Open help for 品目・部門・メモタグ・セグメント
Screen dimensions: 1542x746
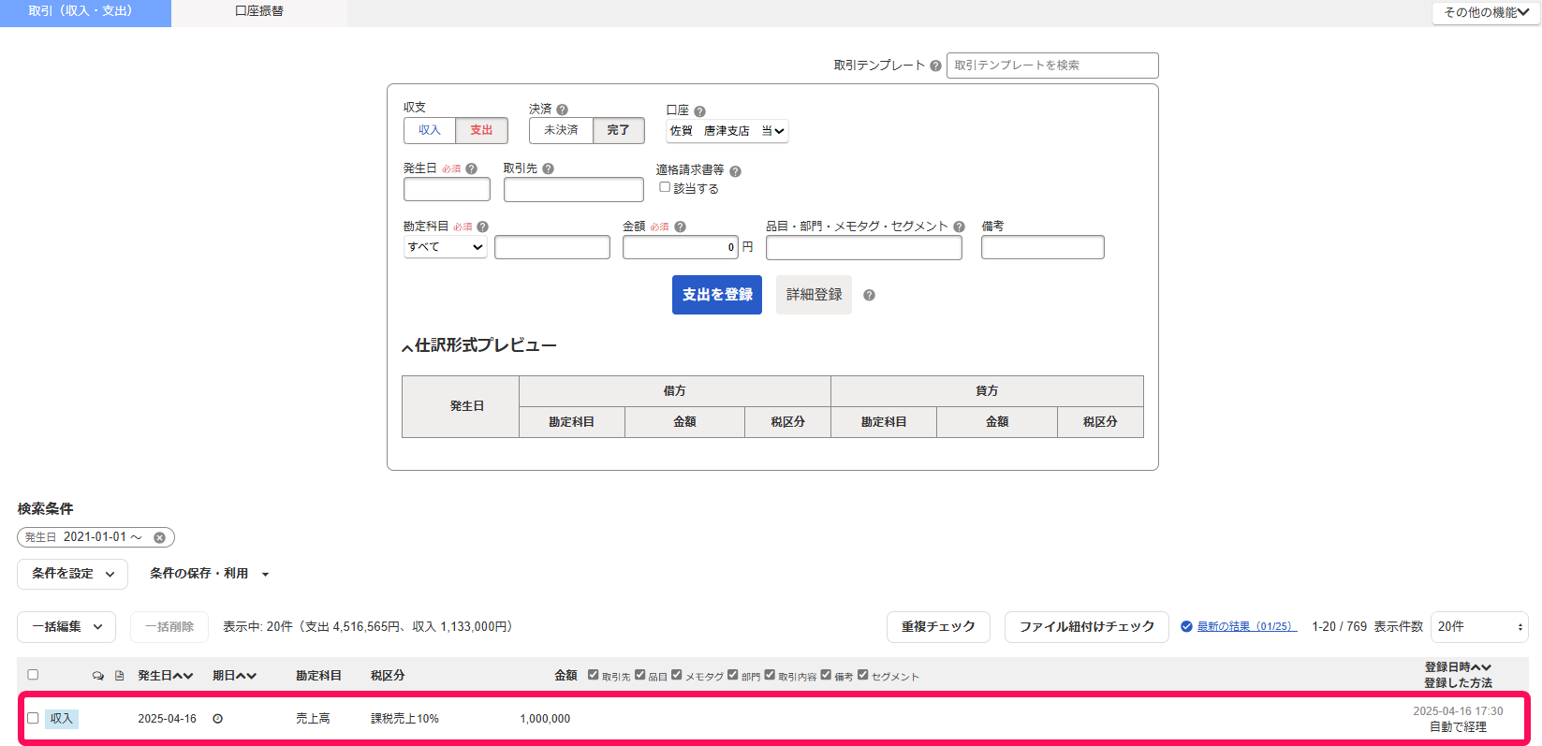coord(959,227)
